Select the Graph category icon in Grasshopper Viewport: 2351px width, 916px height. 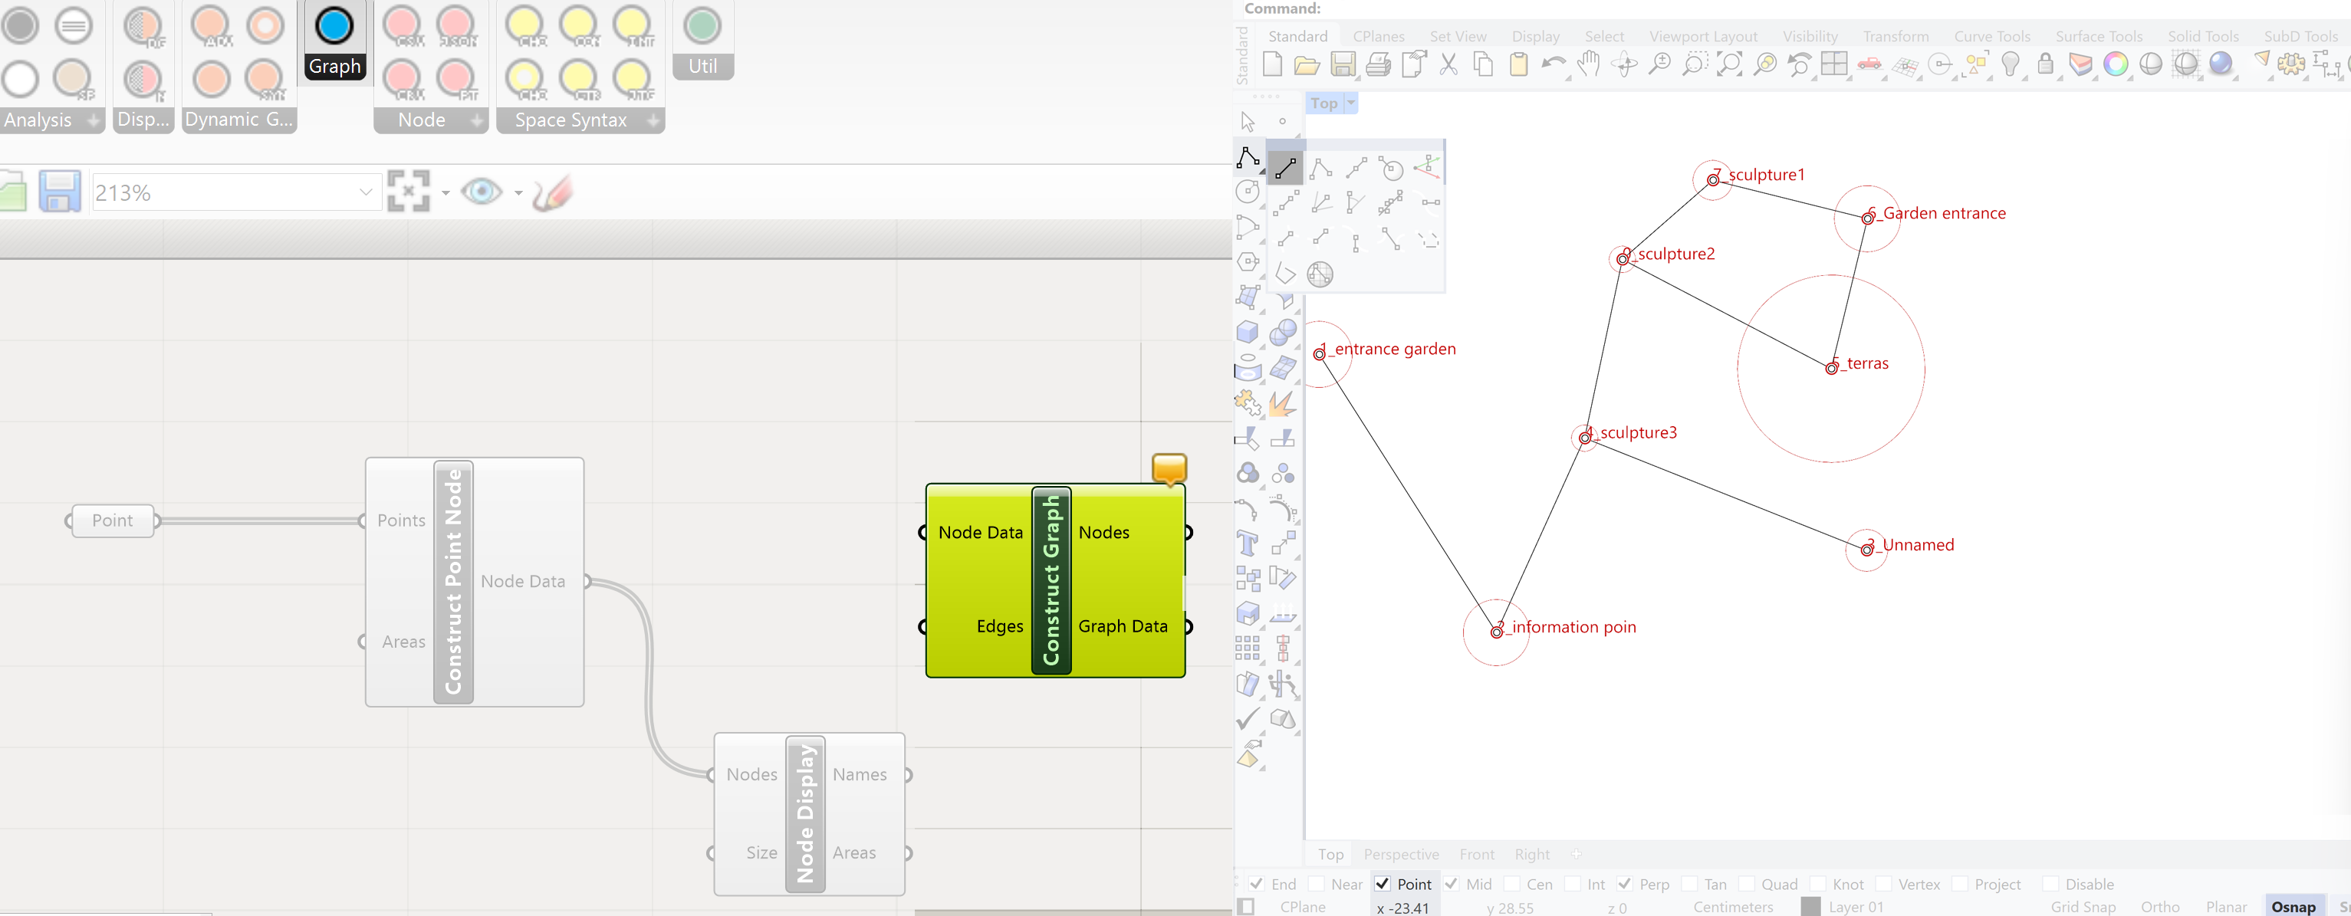click(334, 27)
